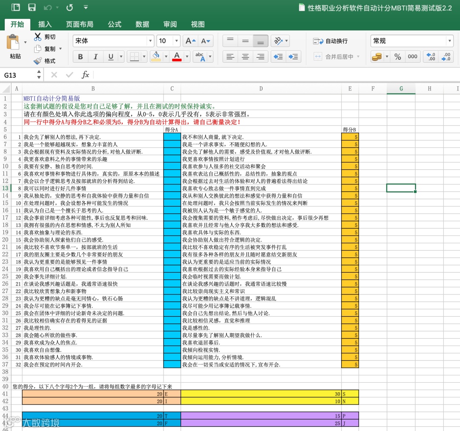Switch to the 插入 ribbon tab
The image size is (460, 431).
[x=45, y=24]
